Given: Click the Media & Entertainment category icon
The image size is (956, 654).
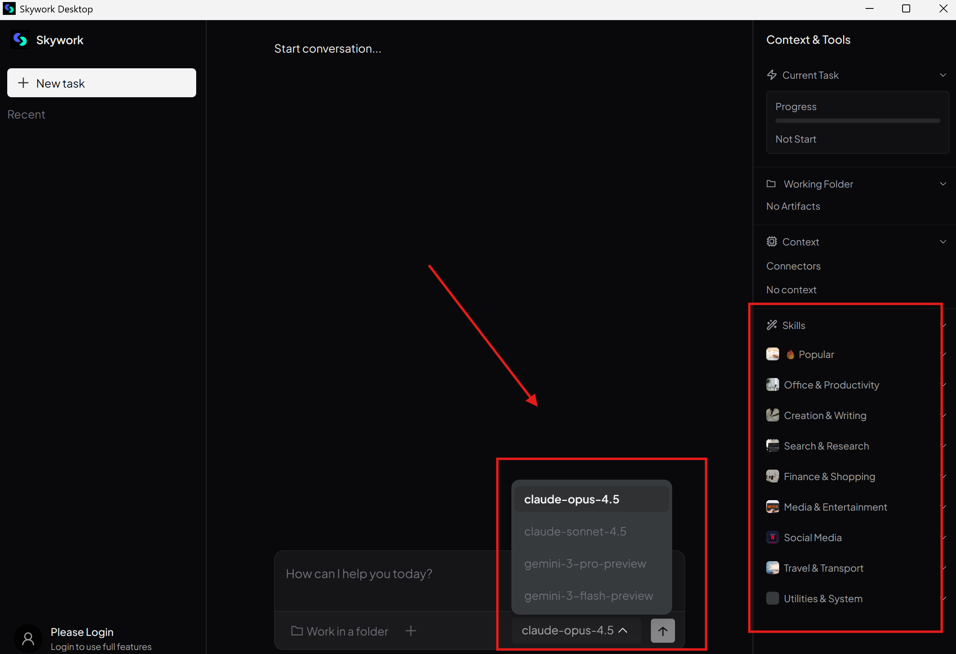Looking at the screenshot, I should (x=772, y=507).
